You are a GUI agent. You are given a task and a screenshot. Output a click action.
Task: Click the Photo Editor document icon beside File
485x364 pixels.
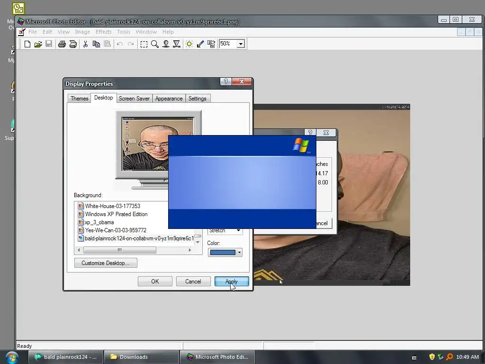click(21, 32)
